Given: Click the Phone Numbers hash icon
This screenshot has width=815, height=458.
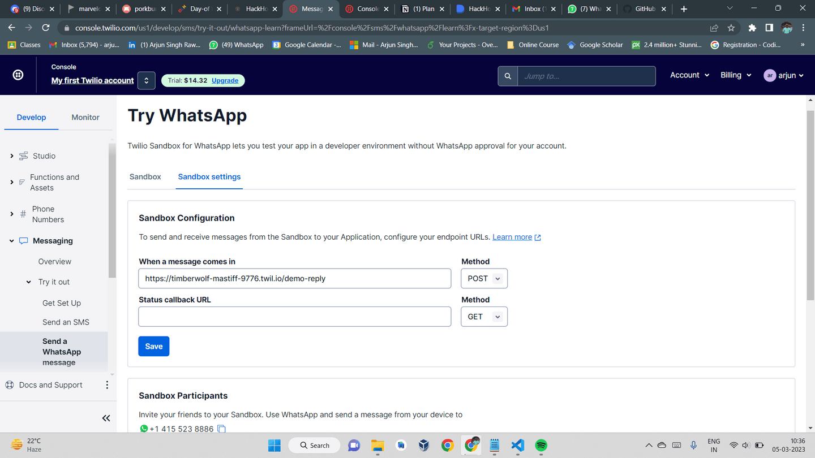Looking at the screenshot, I should pyautogui.click(x=23, y=214).
